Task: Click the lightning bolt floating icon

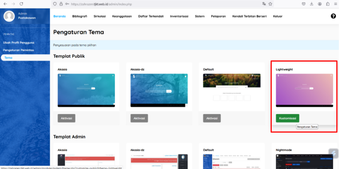Action: click(x=333, y=153)
